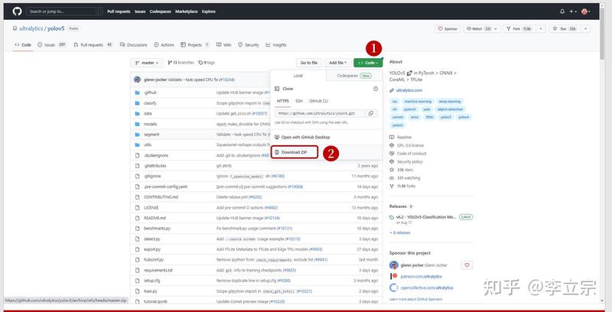Expand the Watch options dropdown arrow
612x312 pixels.
[x=496, y=28]
